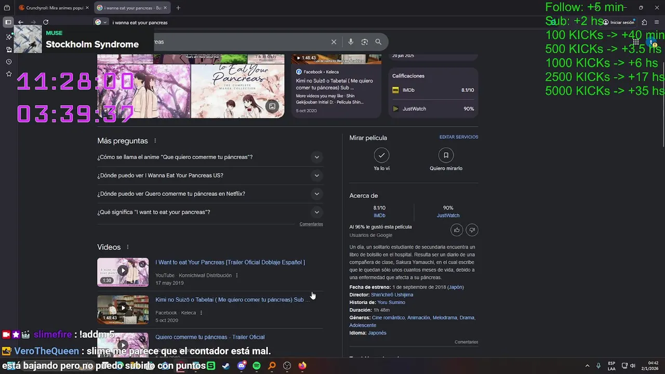The height and width of the screenshot is (374, 665).
Task: Play the 1:48:43 video thumbnail in Videos
Action: 123,310
